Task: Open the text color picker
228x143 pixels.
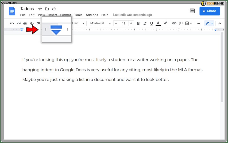Action: pyautogui.click(x=158, y=24)
